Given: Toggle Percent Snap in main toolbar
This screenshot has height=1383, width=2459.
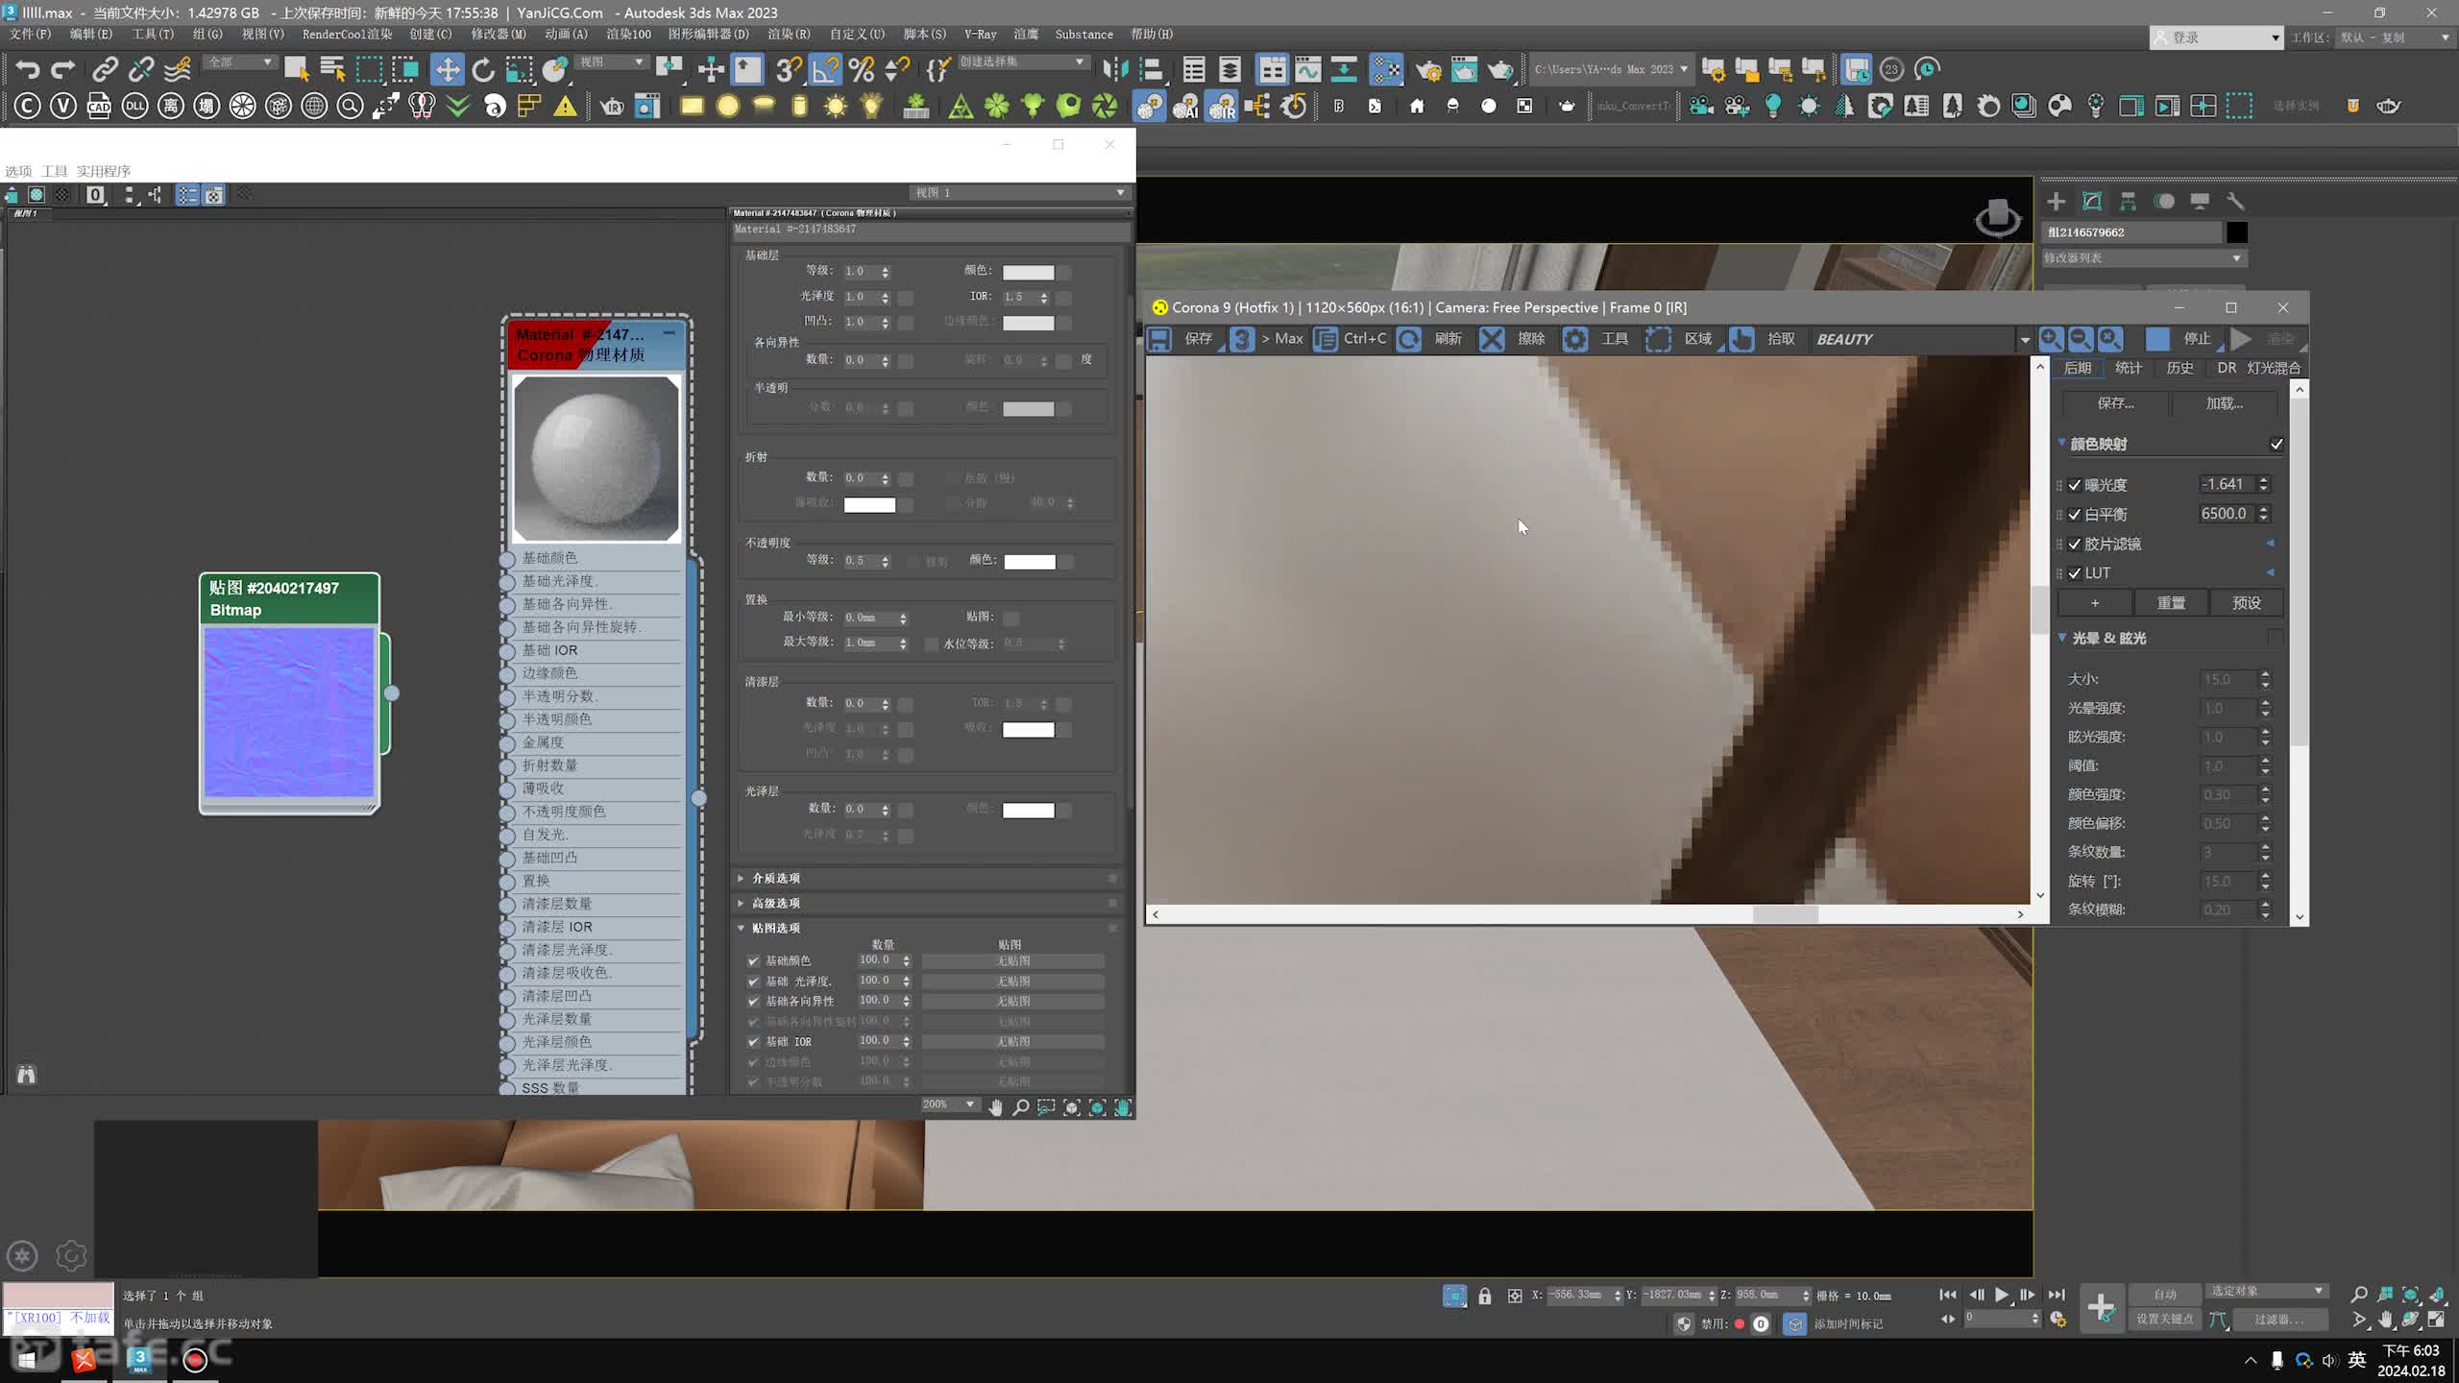Looking at the screenshot, I should point(862,69).
